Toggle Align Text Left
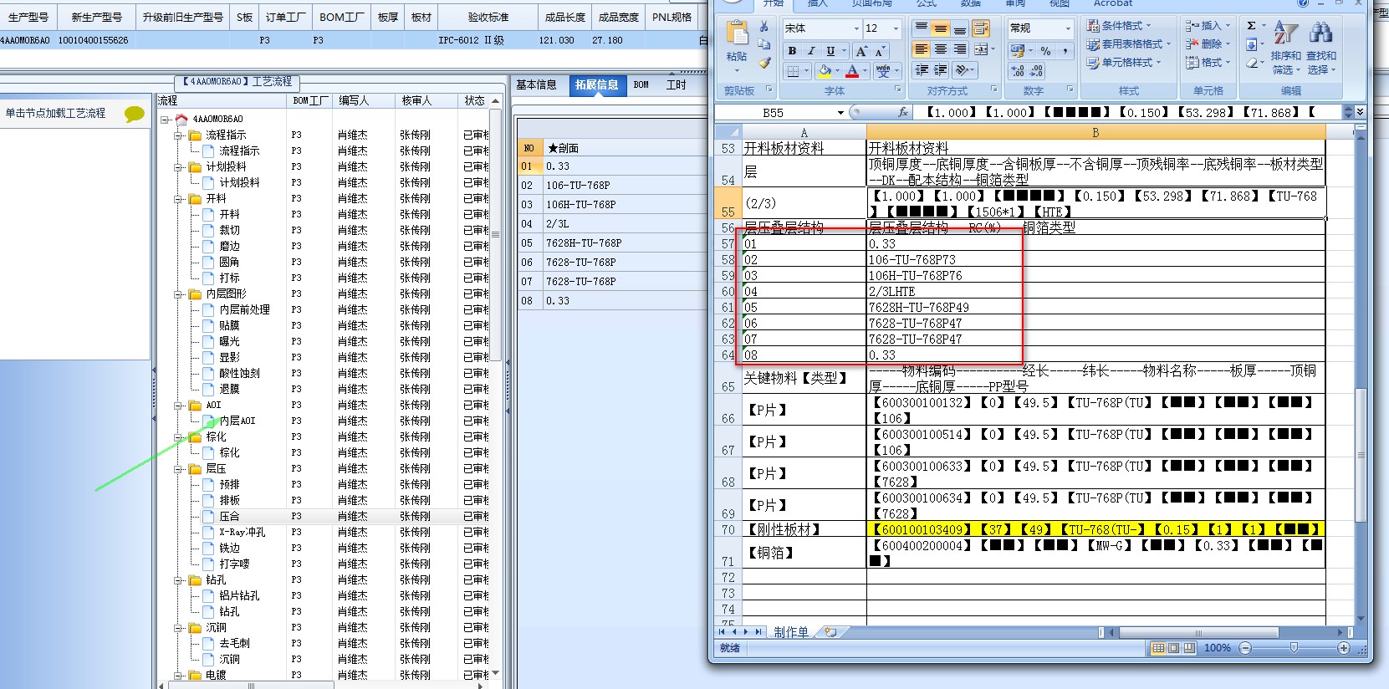This screenshot has width=1389, height=689. [x=922, y=49]
